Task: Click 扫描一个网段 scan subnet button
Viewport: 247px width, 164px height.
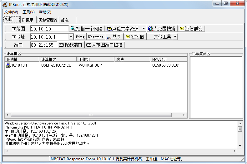Action: click(x=87, y=29)
